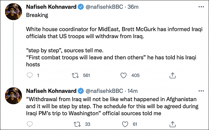Image resolution: width=209 pixels, height=130 pixels.
Task: Retweet the Breaking tweet with 561 retweets
Action: pyautogui.click(x=75, y=76)
